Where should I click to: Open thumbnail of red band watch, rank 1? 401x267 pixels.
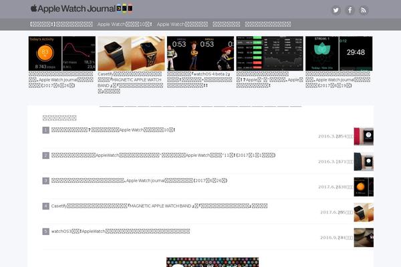364,136
